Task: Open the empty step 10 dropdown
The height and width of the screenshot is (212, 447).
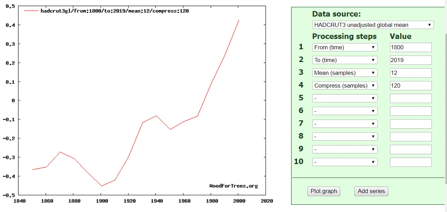Action: (344, 162)
